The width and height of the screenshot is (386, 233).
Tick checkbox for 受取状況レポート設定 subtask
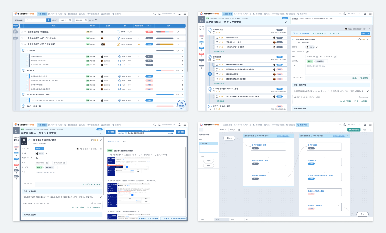(x=27, y=61)
